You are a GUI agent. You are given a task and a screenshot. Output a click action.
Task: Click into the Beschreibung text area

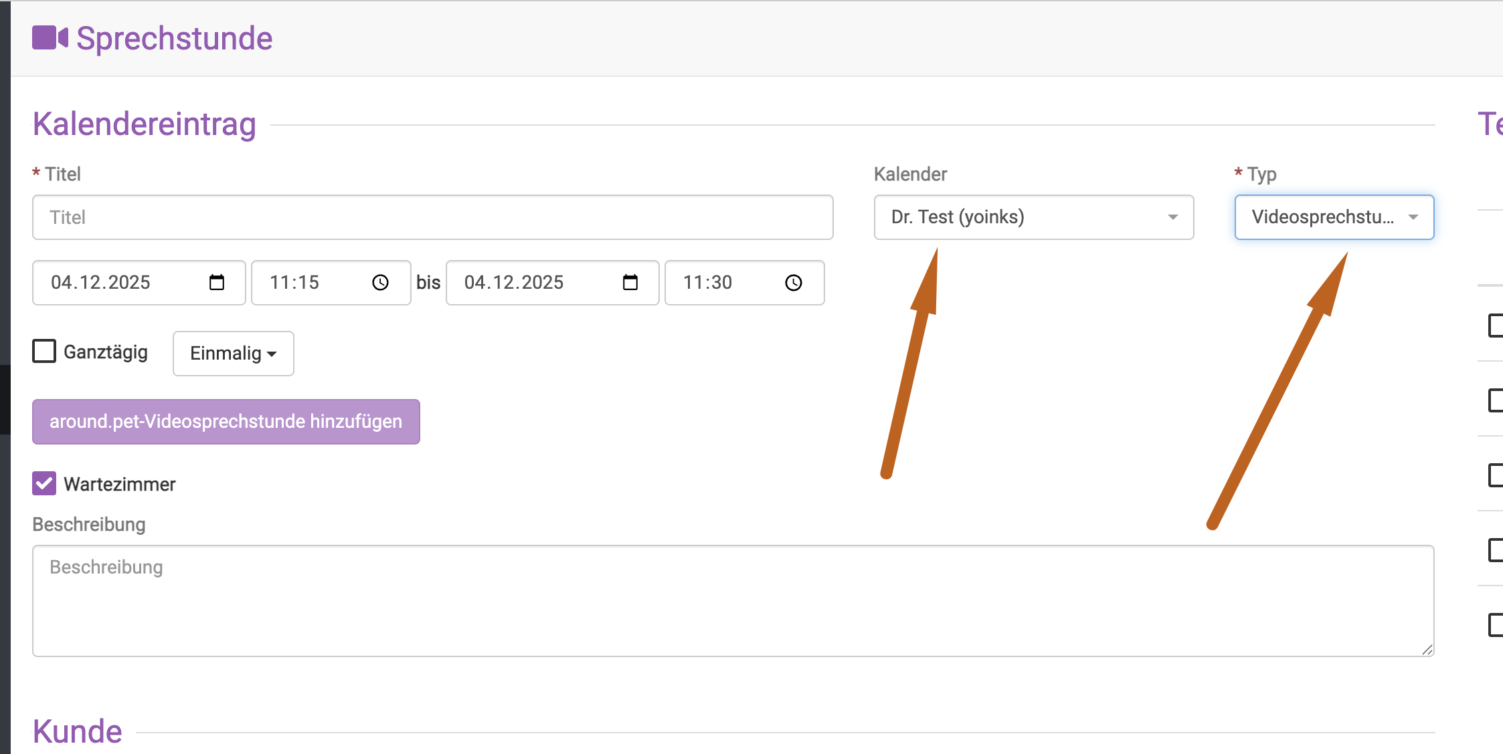coord(733,600)
